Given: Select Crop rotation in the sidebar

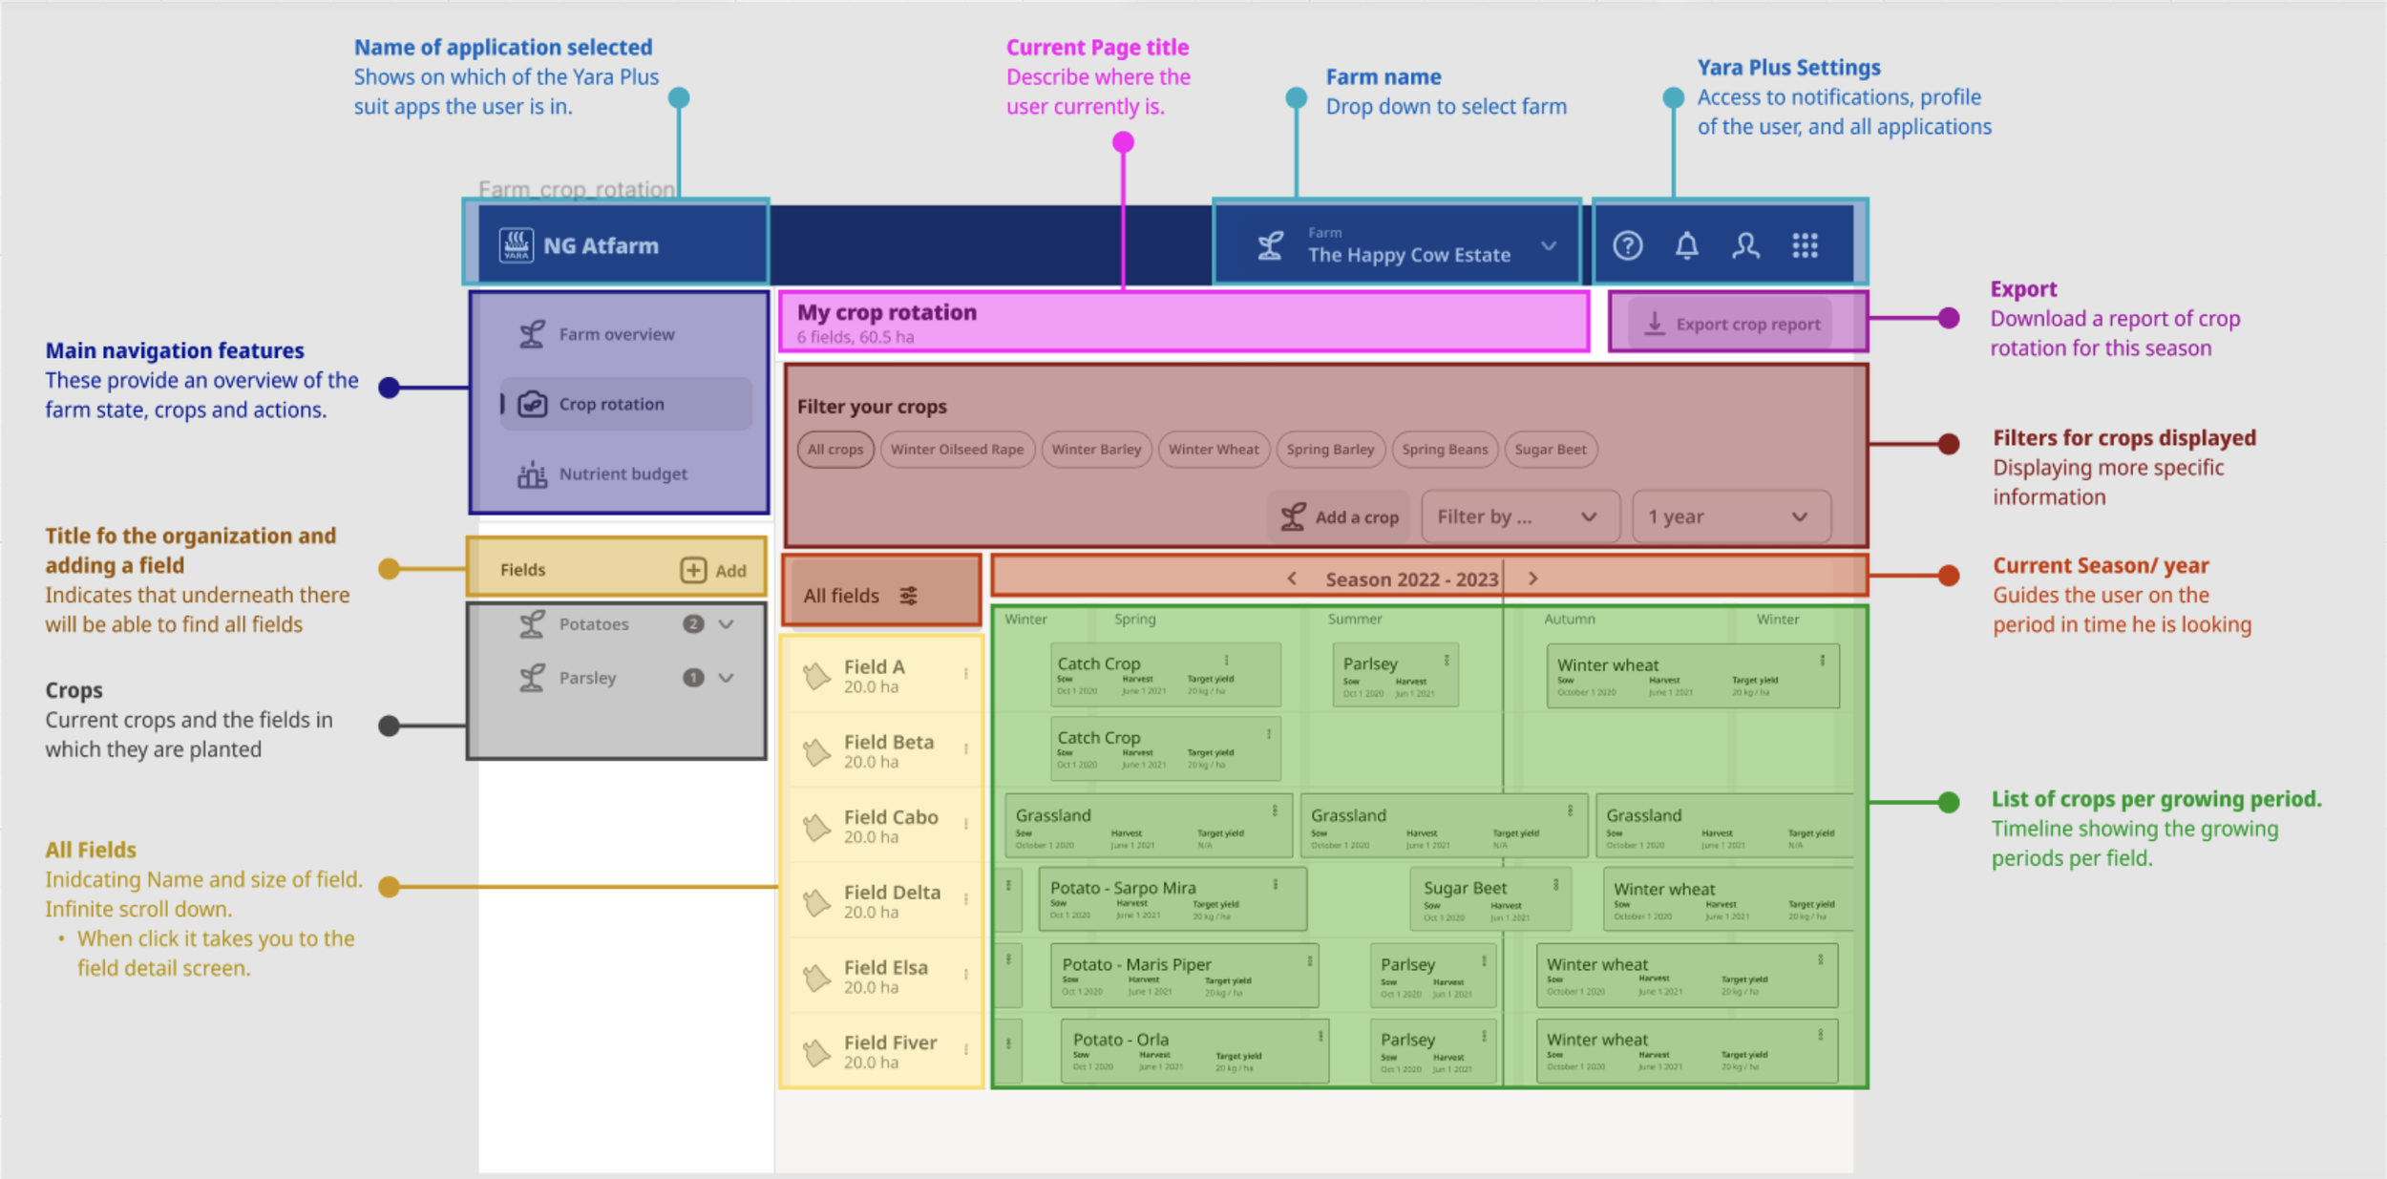Looking at the screenshot, I should (625, 404).
